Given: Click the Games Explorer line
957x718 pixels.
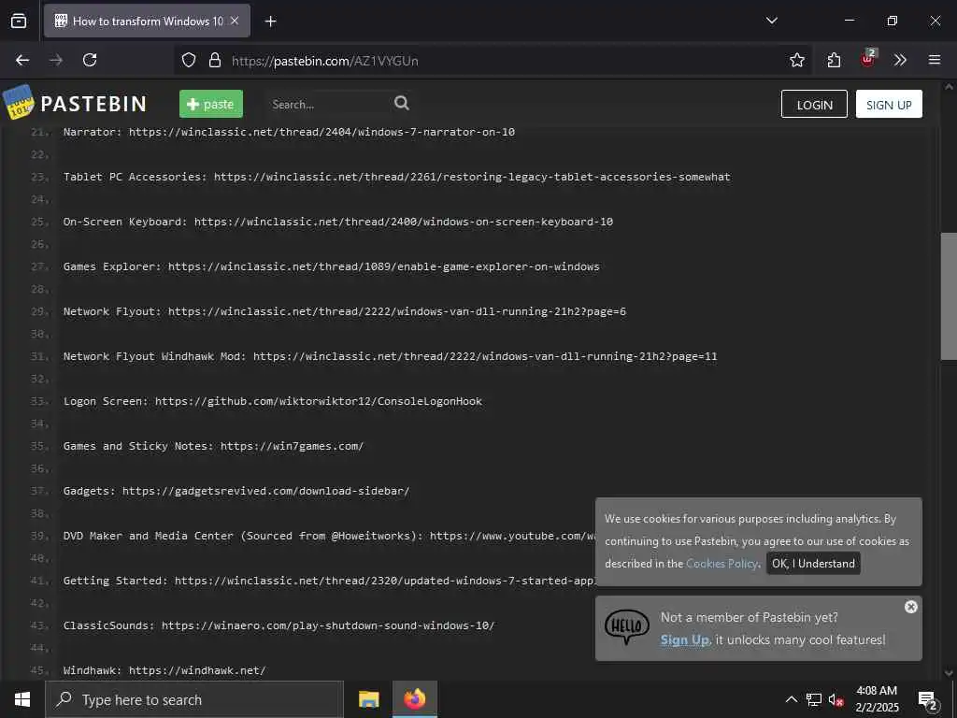Looking at the screenshot, I should [x=332, y=266].
